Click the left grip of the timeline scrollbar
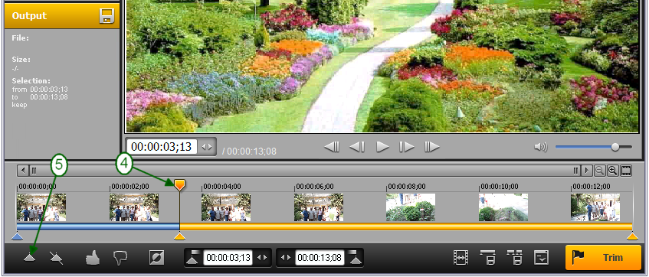649x277 pixels. click(34, 171)
